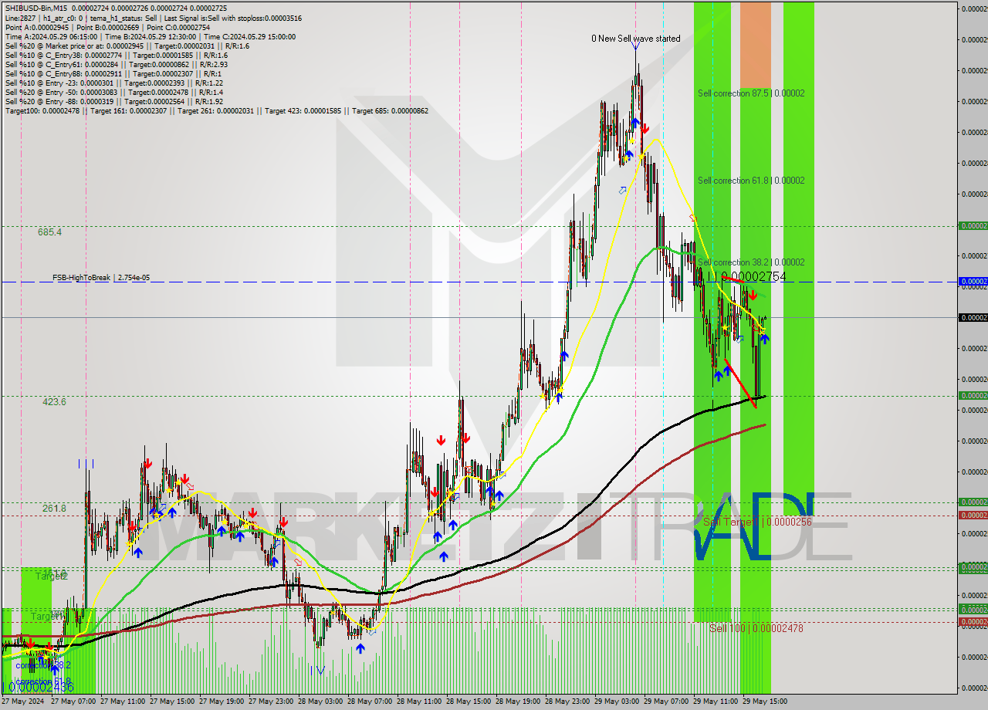Click the '27 May 07:00' time axis label
This screenshot has height=710, width=988.
73,702
